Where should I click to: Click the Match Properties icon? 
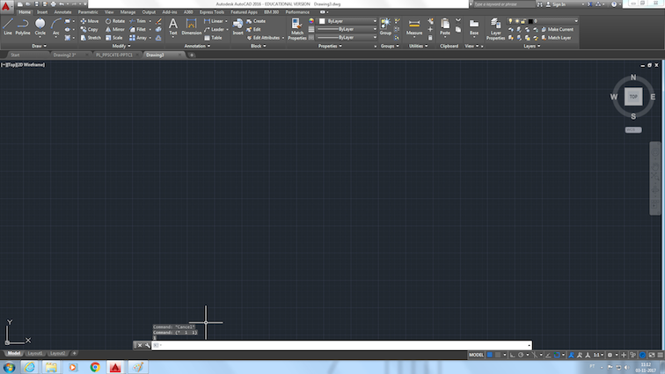coord(297,29)
